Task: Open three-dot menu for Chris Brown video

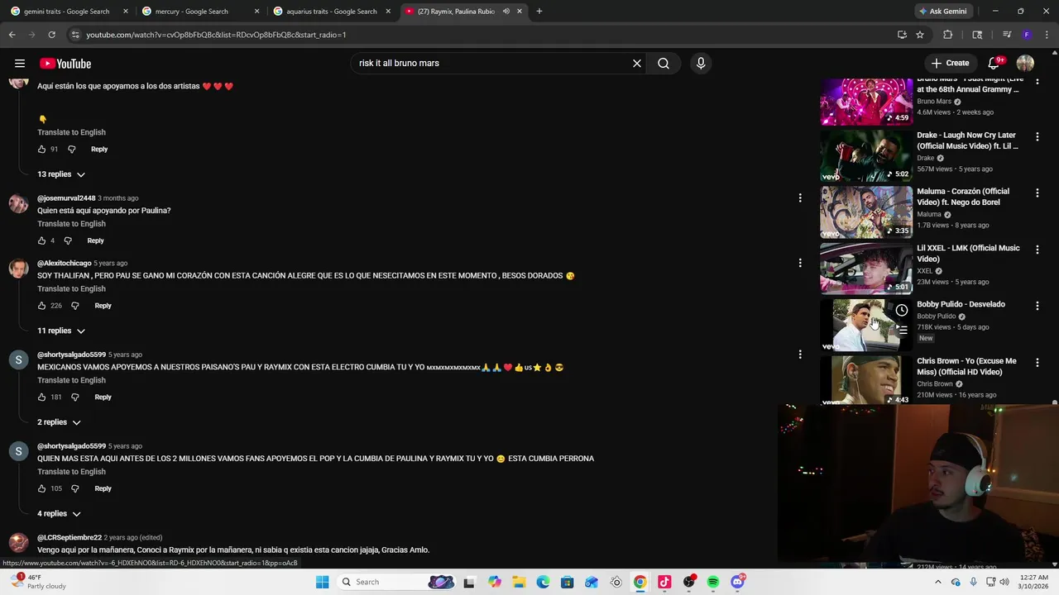Action: (x=1037, y=363)
